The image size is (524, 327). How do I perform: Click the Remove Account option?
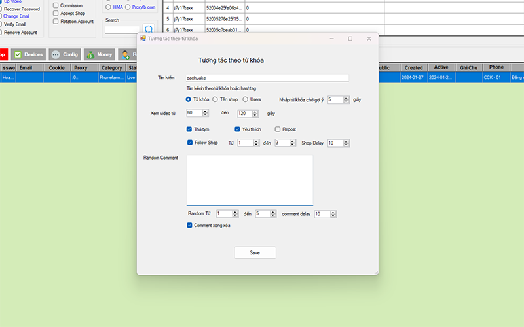[x=20, y=32]
